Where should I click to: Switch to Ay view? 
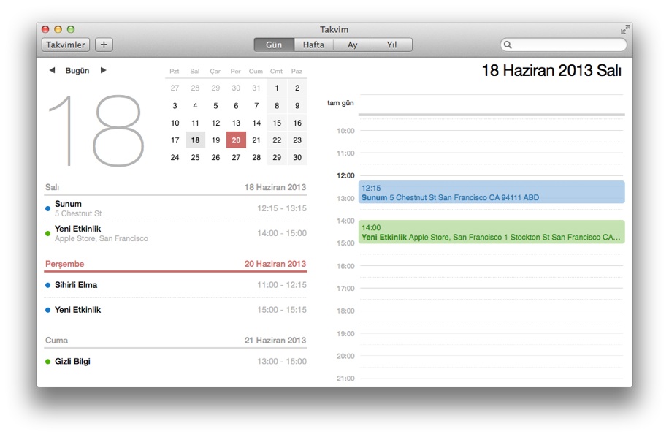click(353, 45)
